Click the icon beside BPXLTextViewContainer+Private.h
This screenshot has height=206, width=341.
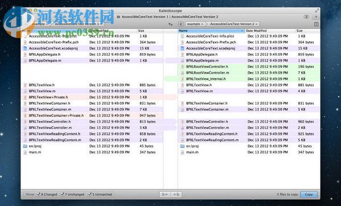coord(25,115)
